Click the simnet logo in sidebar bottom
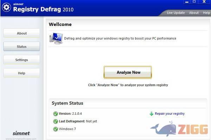This screenshot has width=211, height=140. pyautogui.click(x=21, y=133)
